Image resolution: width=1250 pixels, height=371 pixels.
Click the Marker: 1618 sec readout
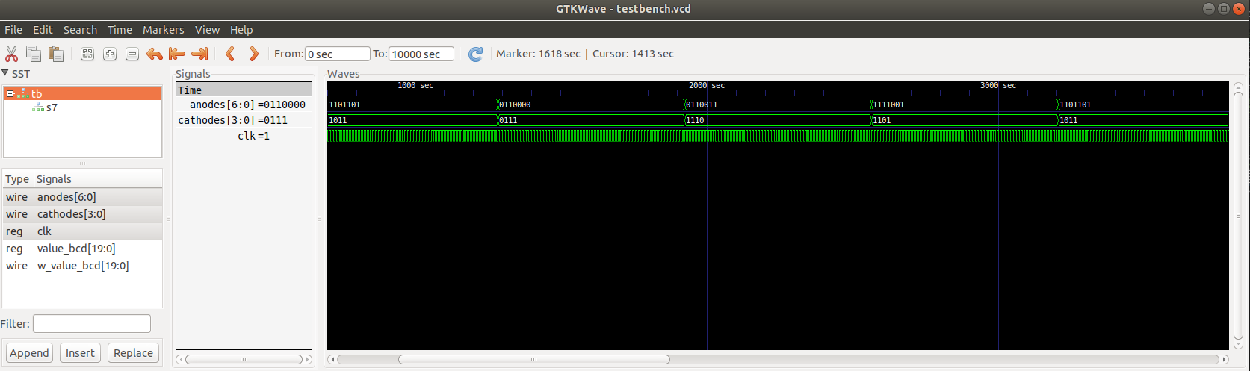[x=538, y=54]
